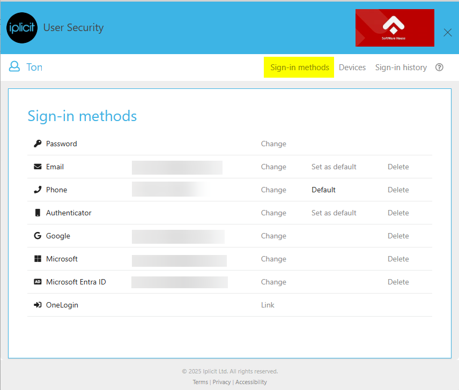Click the Password key icon

click(38, 144)
